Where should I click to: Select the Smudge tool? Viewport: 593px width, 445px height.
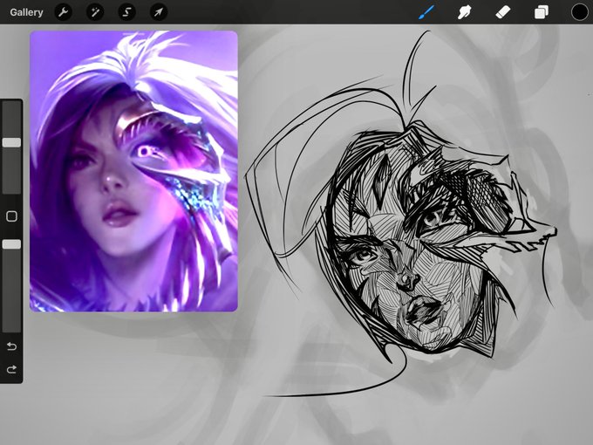pyautogui.click(x=465, y=12)
